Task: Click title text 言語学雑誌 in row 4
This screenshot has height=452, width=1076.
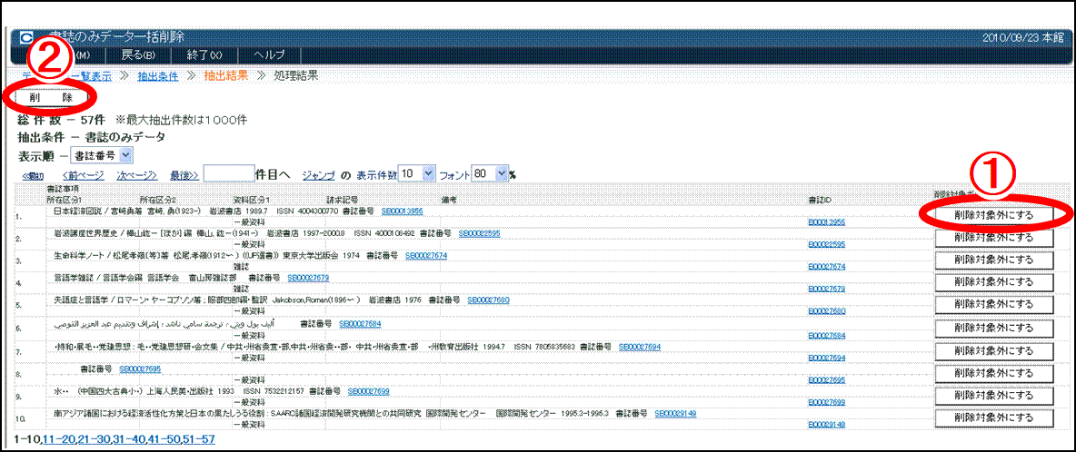Action: click(72, 278)
